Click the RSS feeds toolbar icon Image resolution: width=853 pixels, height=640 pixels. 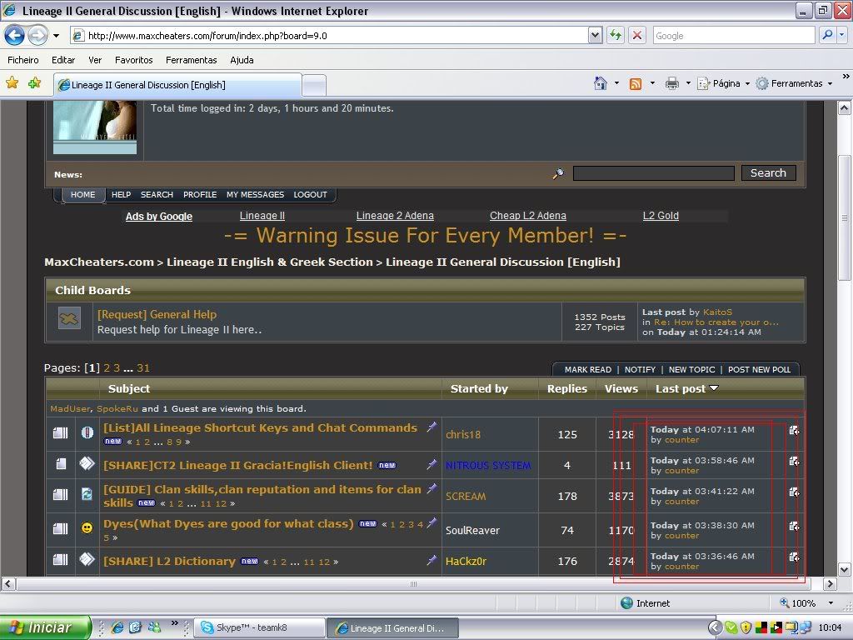pyautogui.click(x=636, y=83)
